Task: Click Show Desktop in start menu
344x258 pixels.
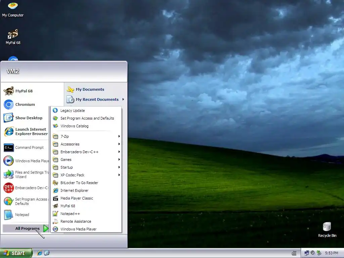Action: [26, 118]
